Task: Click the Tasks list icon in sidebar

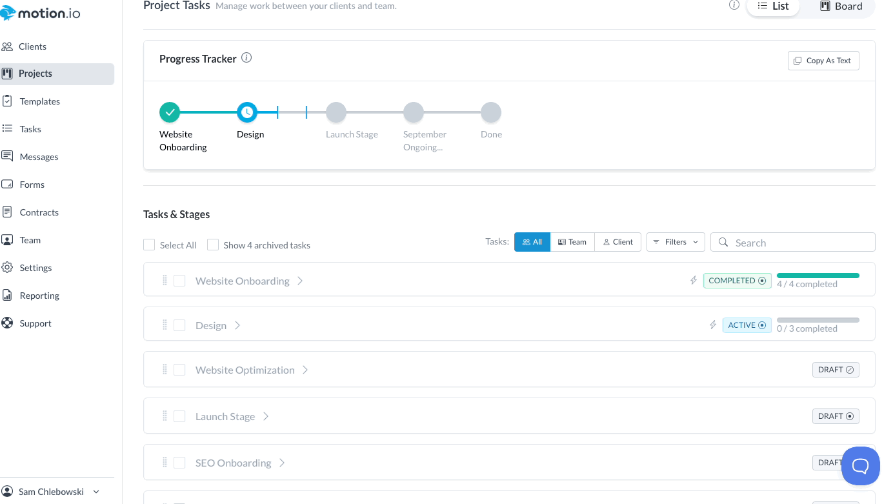Action: (x=7, y=129)
